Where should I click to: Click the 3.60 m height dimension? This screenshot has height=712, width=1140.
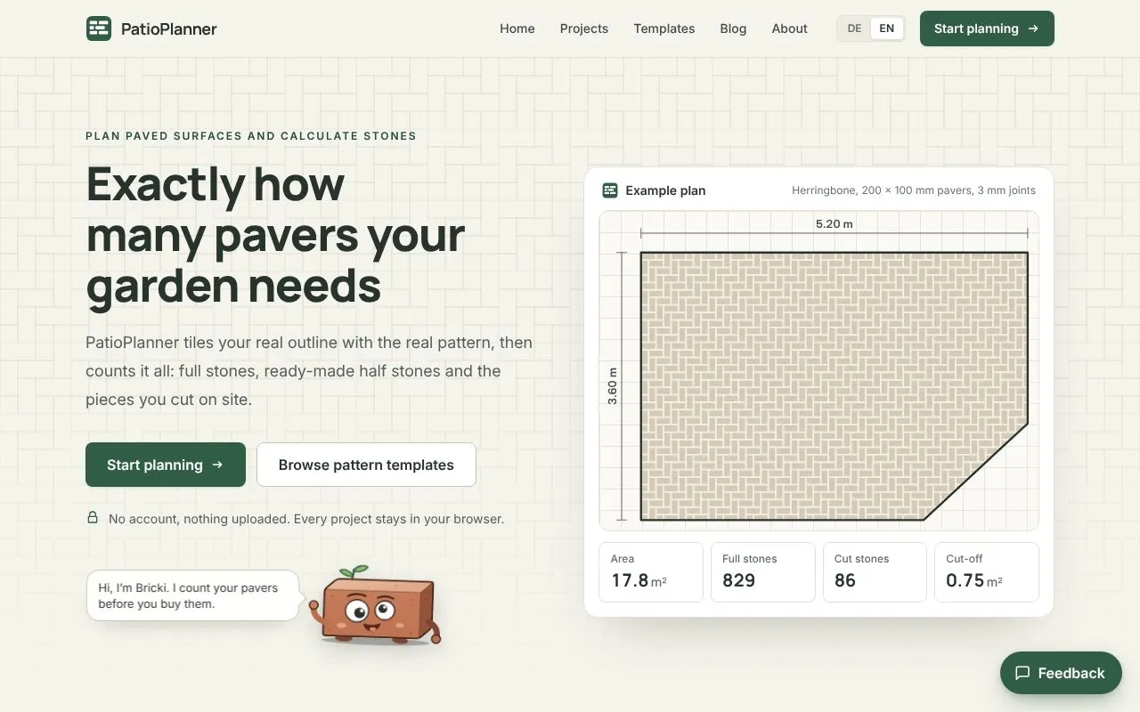click(x=613, y=386)
